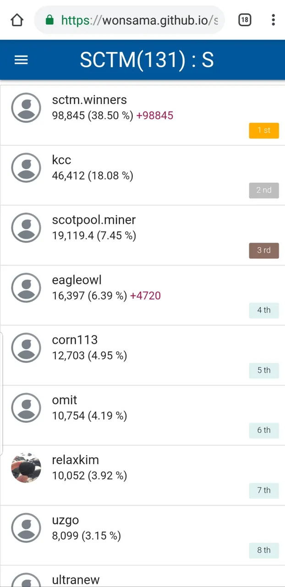Click the scotpool.miner avatar icon
Screen dimensions: 285x587
pos(26,228)
